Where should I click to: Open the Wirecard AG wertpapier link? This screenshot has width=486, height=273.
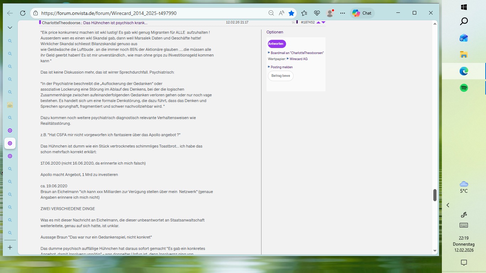click(x=298, y=59)
